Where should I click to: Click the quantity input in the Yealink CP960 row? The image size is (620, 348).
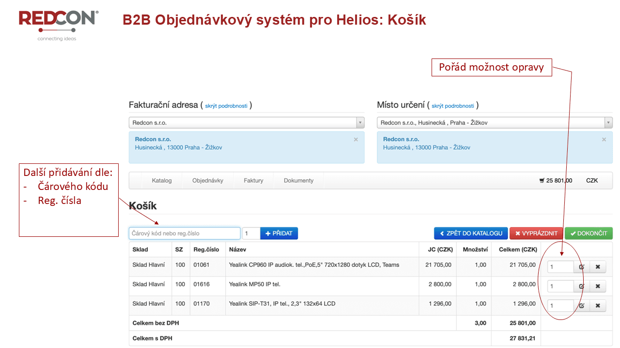pos(560,267)
